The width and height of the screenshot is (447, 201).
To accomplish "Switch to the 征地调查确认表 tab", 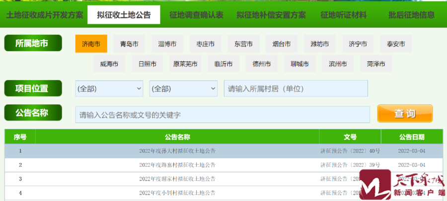I will 196,15.
